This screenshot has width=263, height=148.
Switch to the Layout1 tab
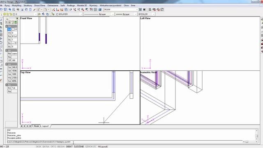pos(46,126)
